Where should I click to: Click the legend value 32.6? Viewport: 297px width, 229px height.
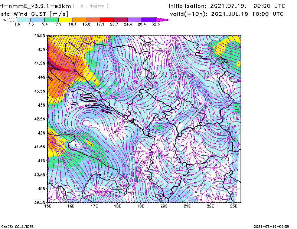click(x=156, y=24)
